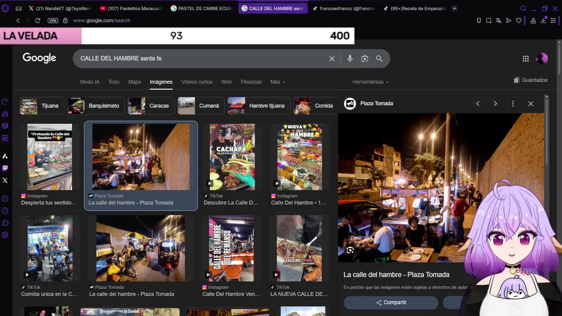Screen dimensions: 562x316
Task: Show next image in preview
Action: (495, 104)
